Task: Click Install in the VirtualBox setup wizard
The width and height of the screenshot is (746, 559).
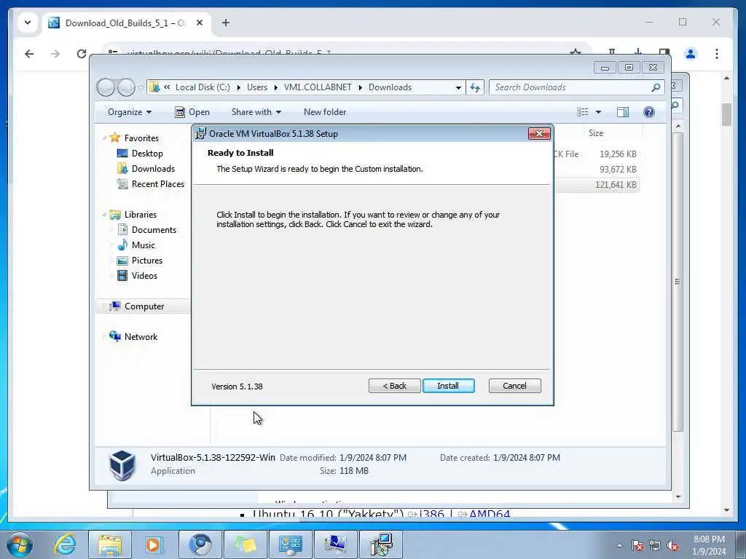Action: [x=448, y=386]
